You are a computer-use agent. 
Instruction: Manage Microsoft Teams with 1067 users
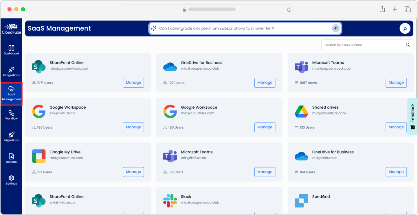tap(396, 83)
